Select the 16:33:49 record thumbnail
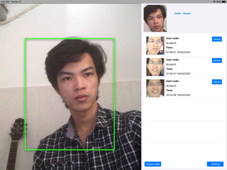This screenshot has height=170, width=227. tap(155, 88)
